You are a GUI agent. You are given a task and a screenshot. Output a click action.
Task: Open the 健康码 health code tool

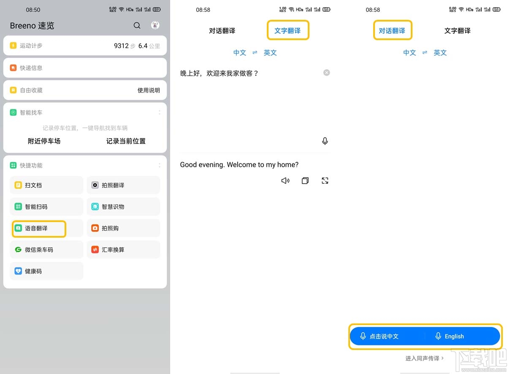[x=46, y=271]
